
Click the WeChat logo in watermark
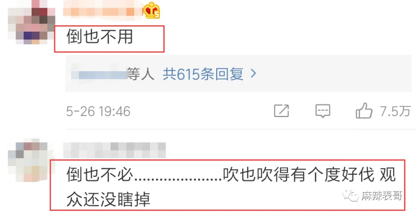(351, 196)
